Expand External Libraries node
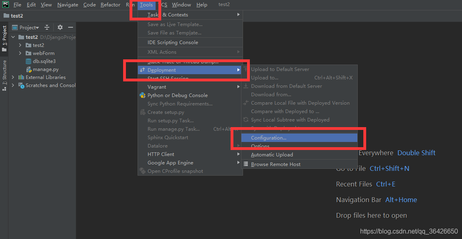Viewport: 462px width, 239px height. [13, 77]
